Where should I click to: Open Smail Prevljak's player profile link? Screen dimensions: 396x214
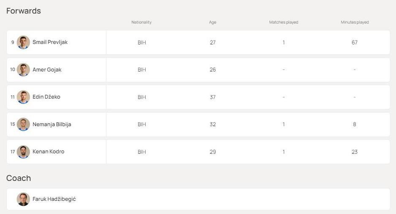[50, 42]
